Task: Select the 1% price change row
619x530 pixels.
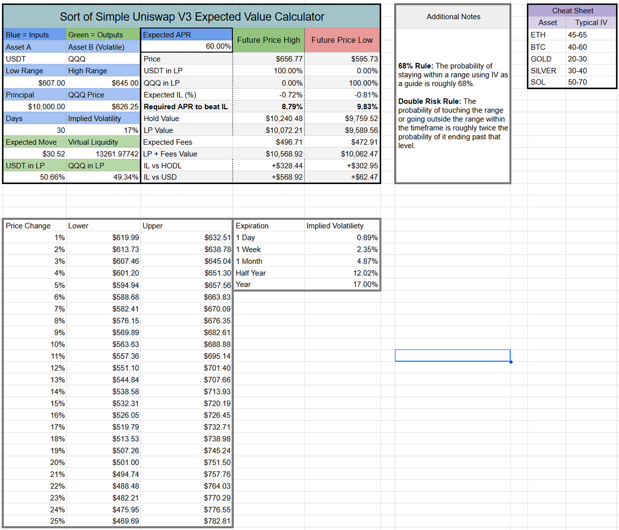Action: pos(118,237)
